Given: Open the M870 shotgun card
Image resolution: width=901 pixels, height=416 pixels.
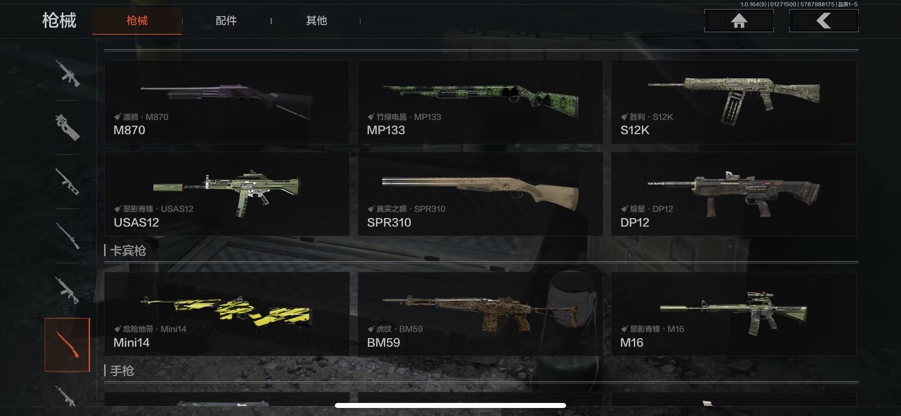Looking at the screenshot, I should pos(227,102).
